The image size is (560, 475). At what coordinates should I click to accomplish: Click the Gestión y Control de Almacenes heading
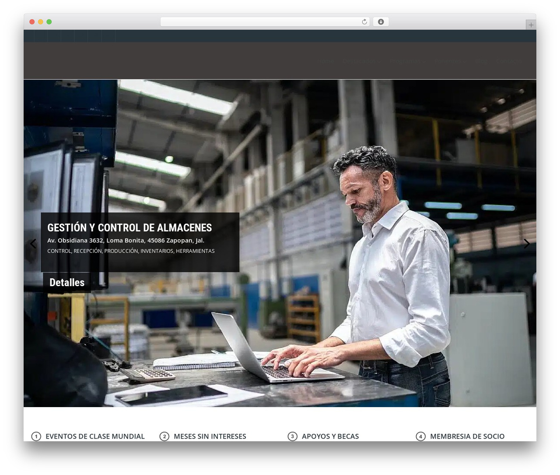pyautogui.click(x=129, y=227)
